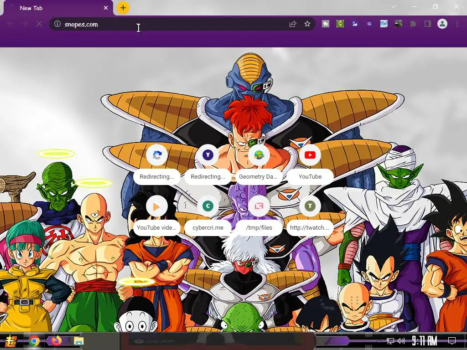Open the magnifier search extension icon
The height and width of the screenshot is (350, 467).
[x=369, y=24]
